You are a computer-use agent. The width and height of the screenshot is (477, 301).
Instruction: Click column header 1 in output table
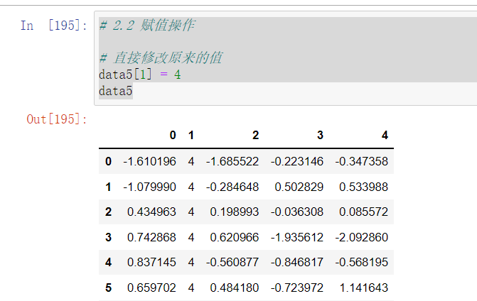(191, 135)
